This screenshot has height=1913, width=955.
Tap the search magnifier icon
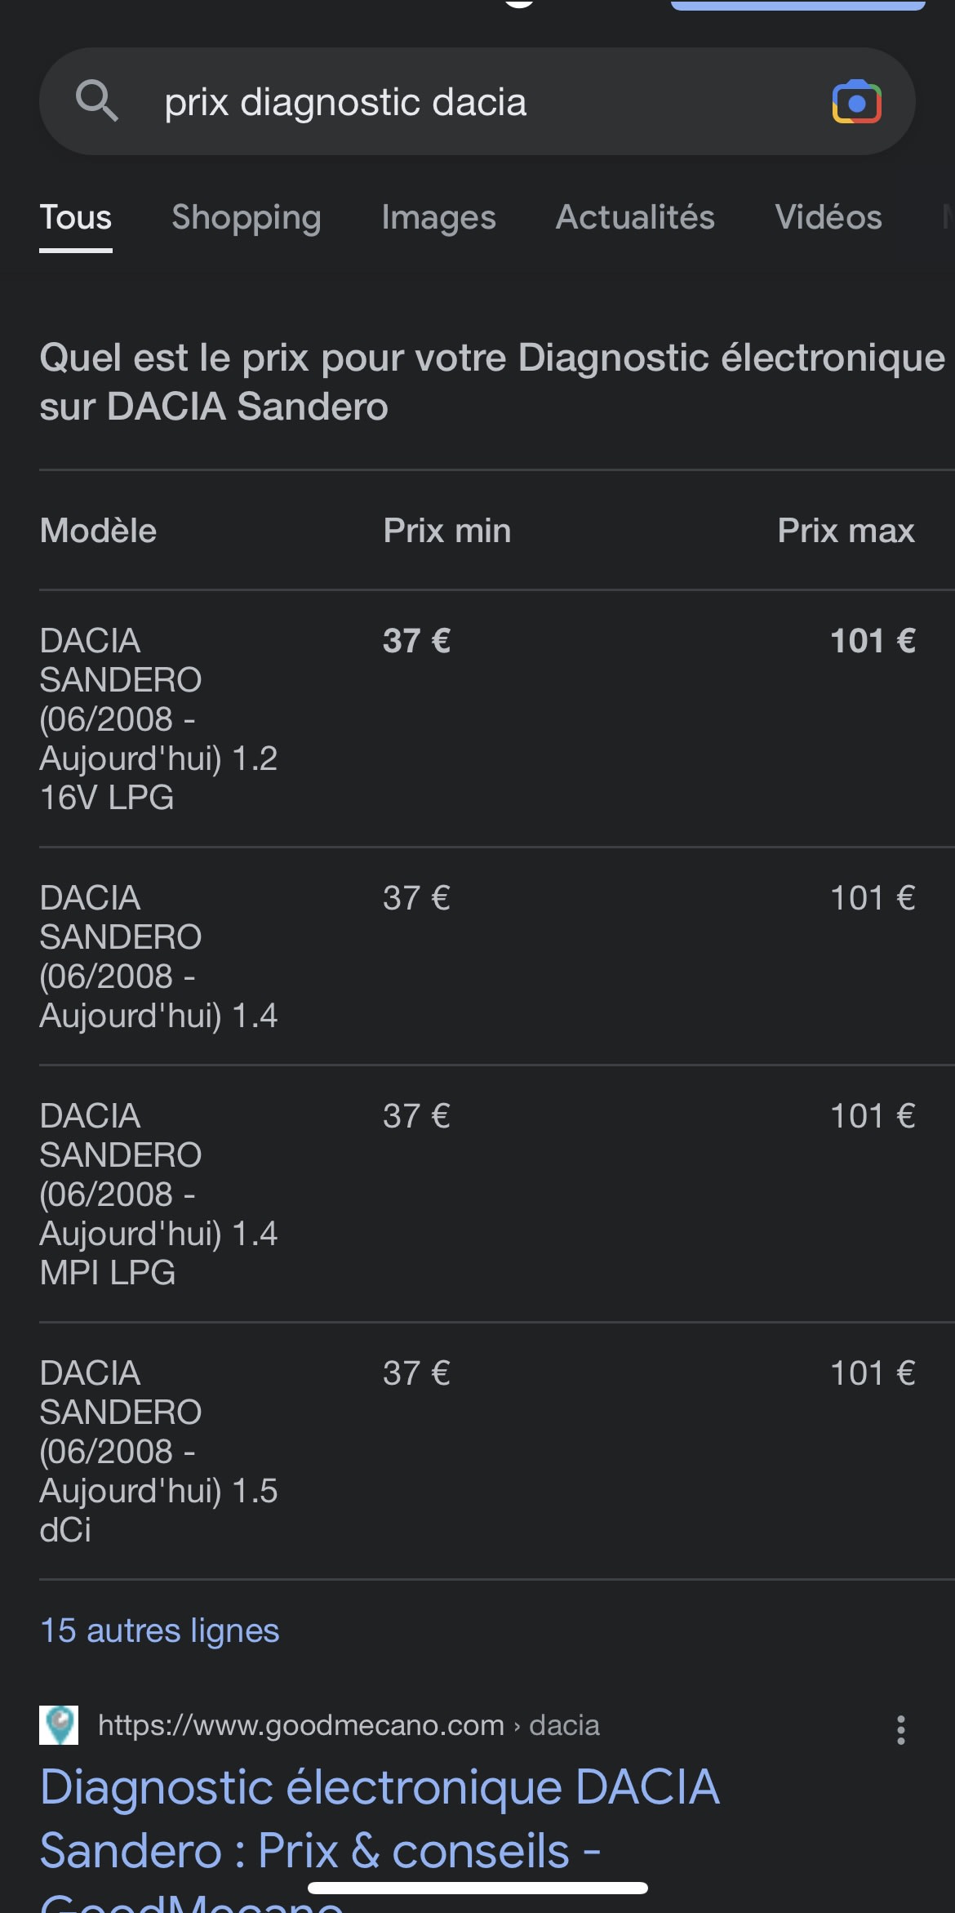[x=97, y=101]
